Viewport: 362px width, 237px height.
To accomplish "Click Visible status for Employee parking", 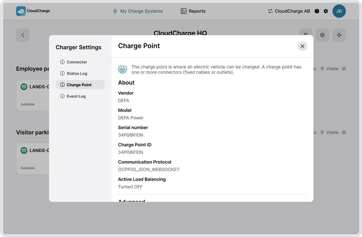I will [333, 68].
